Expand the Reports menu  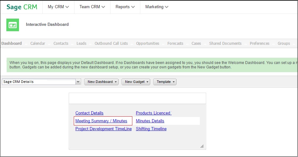pyautogui.click(x=125, y=7)
